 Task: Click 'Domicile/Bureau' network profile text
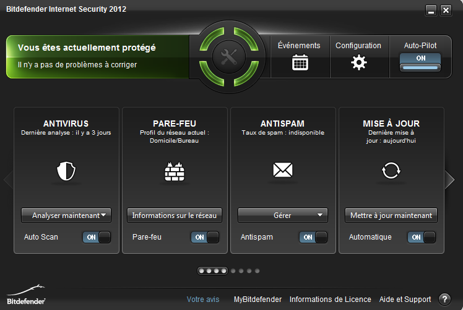coord(174,141)
